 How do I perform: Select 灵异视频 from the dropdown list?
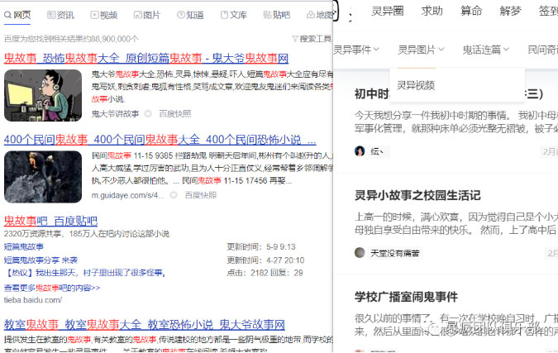(416, 85)
